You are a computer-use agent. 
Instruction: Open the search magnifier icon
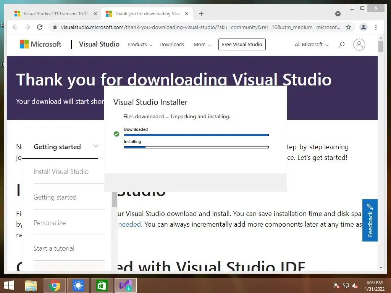[x=341, y=45]
